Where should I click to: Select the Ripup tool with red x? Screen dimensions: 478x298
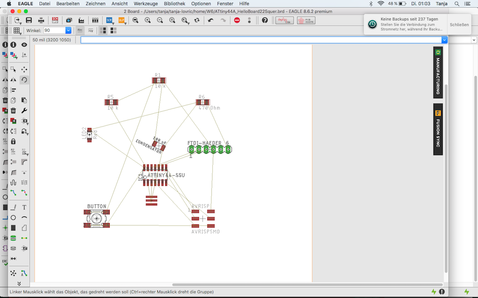click(24, 193)
